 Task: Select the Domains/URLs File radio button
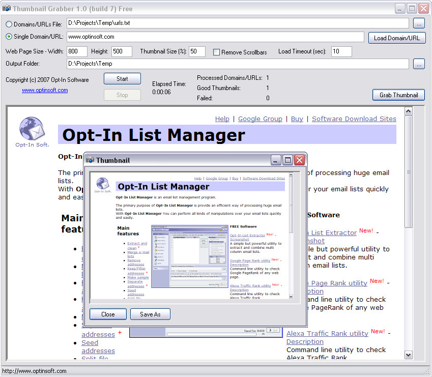(9, 24)
